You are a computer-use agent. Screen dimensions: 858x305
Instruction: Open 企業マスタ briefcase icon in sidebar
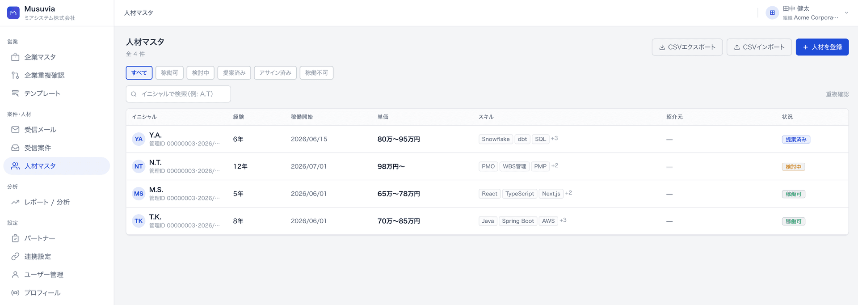pos(15,57)
